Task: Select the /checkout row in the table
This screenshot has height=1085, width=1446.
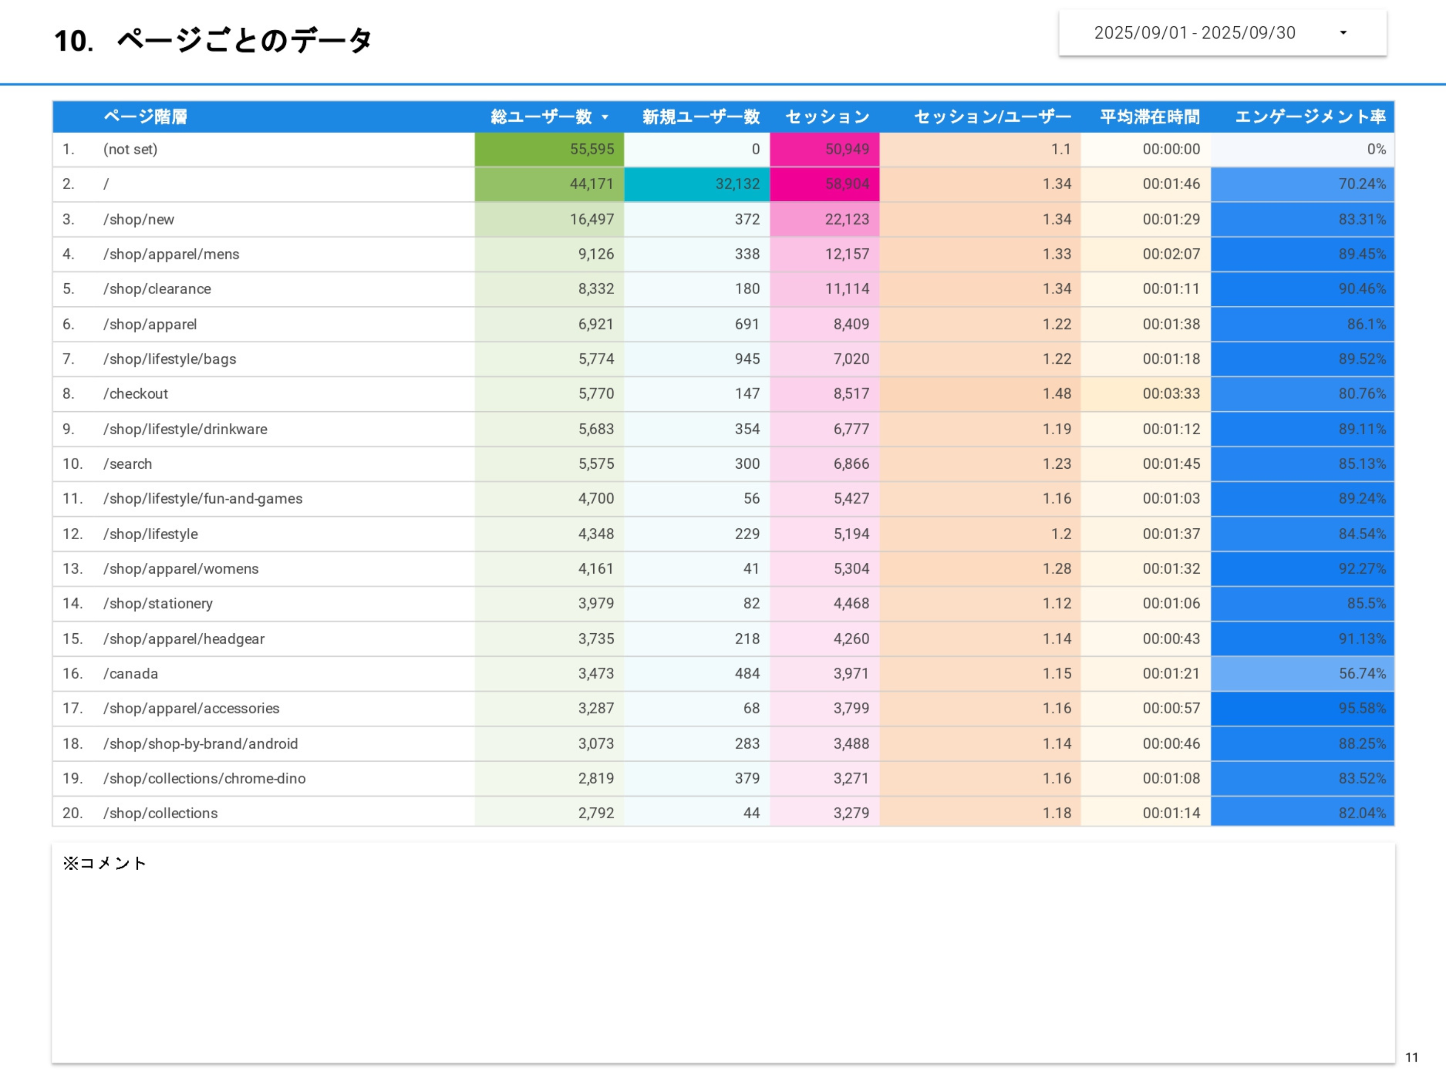Action: coord(136,394)
